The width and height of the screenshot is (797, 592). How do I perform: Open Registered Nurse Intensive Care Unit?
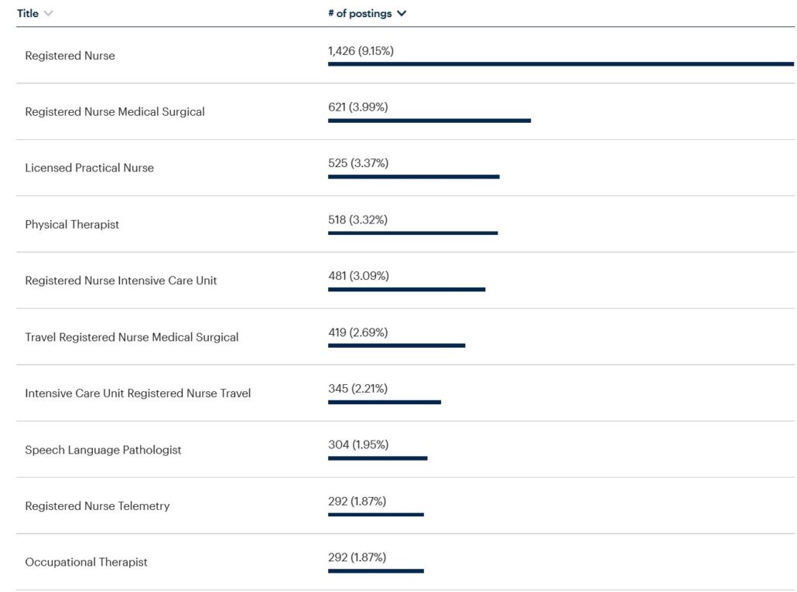click(121, 281)
